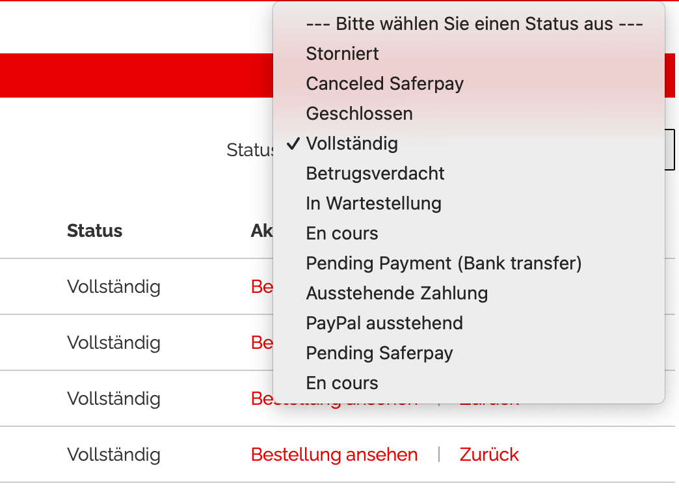Screen dimensions: 679x492
Task: Choose 'Storniert' from the status list
Action: click(343, 54)
